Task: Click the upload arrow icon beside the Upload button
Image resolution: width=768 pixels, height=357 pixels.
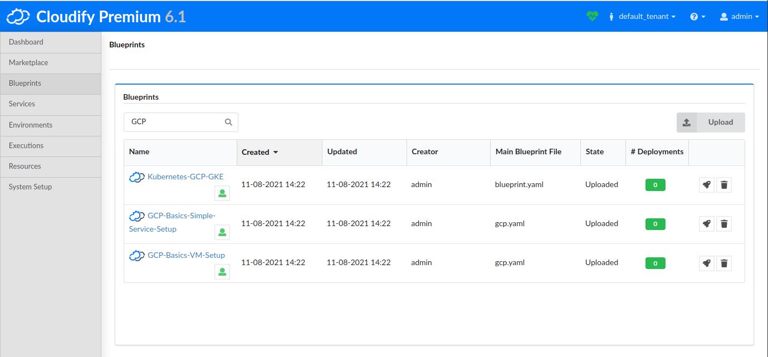Action: click(x=687, y=122)
